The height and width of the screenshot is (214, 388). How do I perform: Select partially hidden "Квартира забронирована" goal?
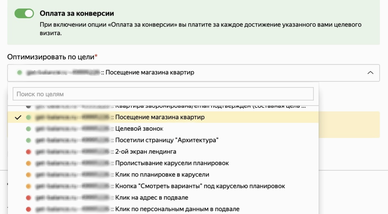pyautogui.click(x=210, y=107)
